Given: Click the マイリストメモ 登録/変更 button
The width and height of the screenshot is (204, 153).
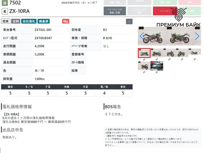Looking at the screenshot, I should [114, 11].
